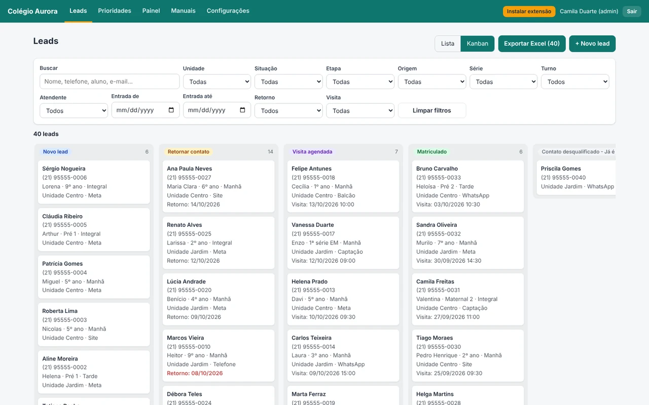Open the Visita dropdown
The height and width of the screenshot is (405, 649).
pyautogui.click(x=360, y=110)
